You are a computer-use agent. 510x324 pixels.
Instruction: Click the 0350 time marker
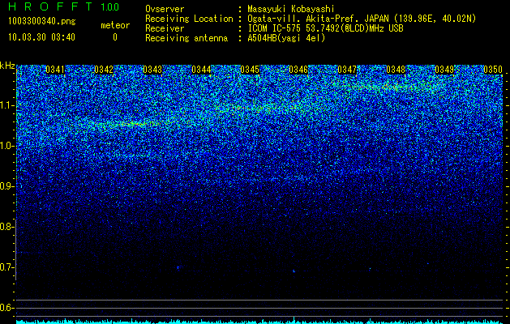coord(493,70)
